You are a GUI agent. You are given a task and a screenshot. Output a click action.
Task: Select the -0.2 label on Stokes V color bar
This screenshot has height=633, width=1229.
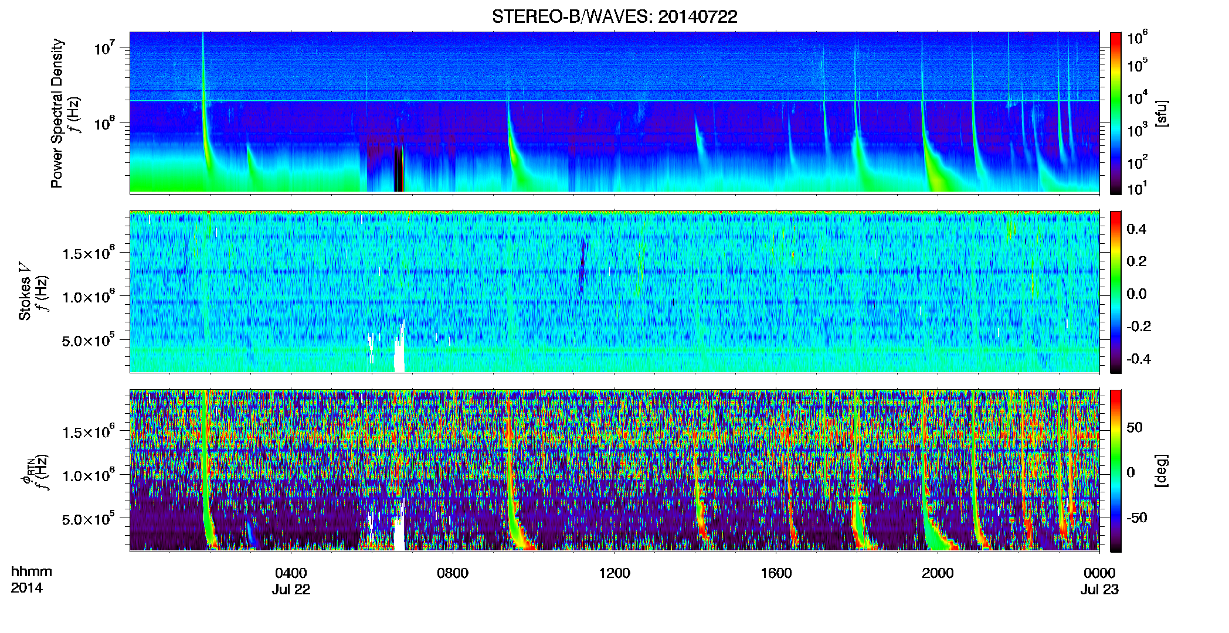(1139, 326)
